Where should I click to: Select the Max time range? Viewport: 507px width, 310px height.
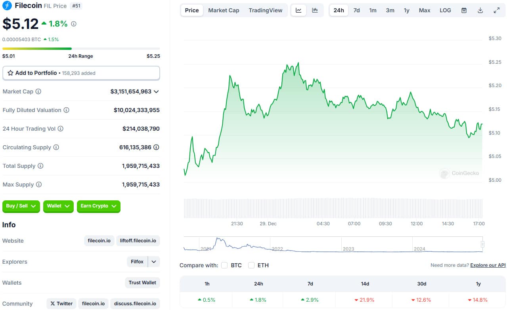(425, 10)
